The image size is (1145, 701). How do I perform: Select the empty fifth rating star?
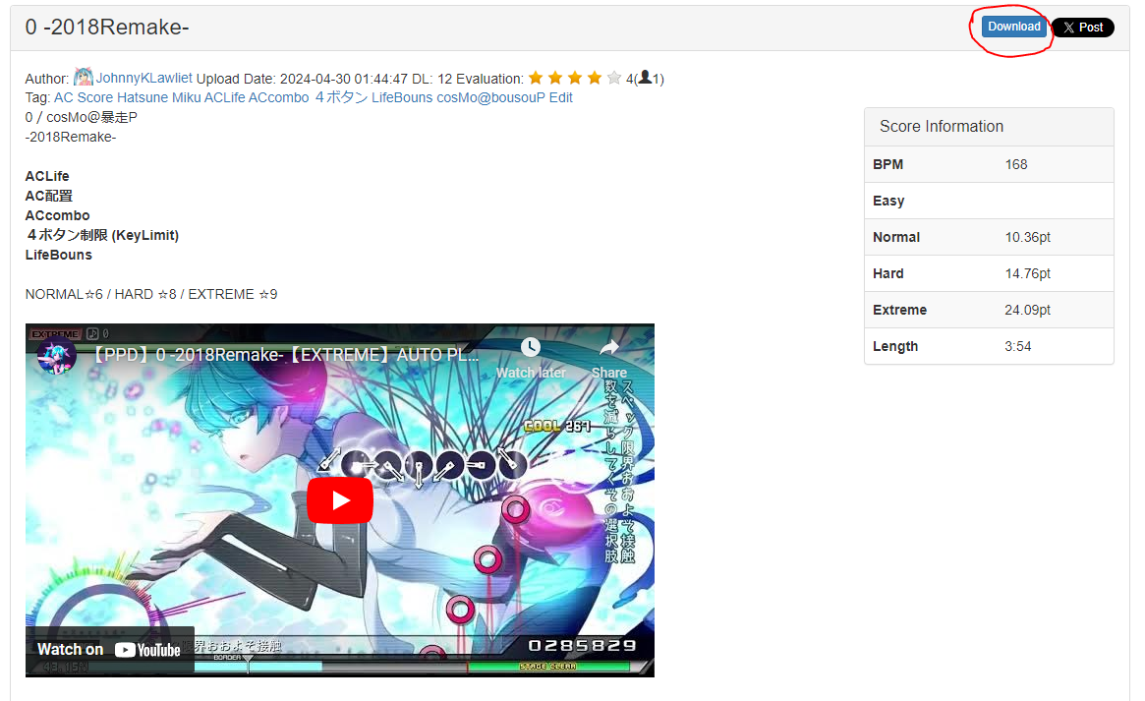click(615, 78)
